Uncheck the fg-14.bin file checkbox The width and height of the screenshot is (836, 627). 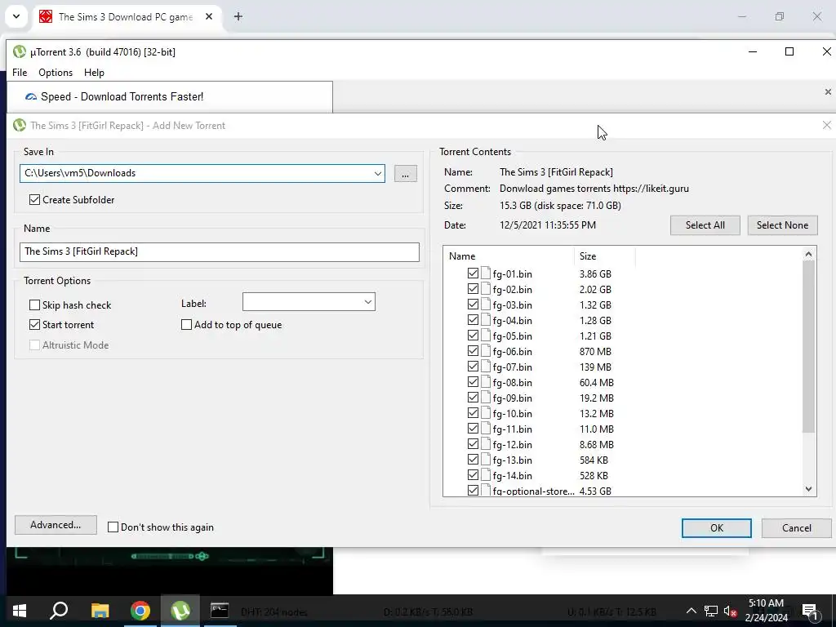click(x=473, y=474)
